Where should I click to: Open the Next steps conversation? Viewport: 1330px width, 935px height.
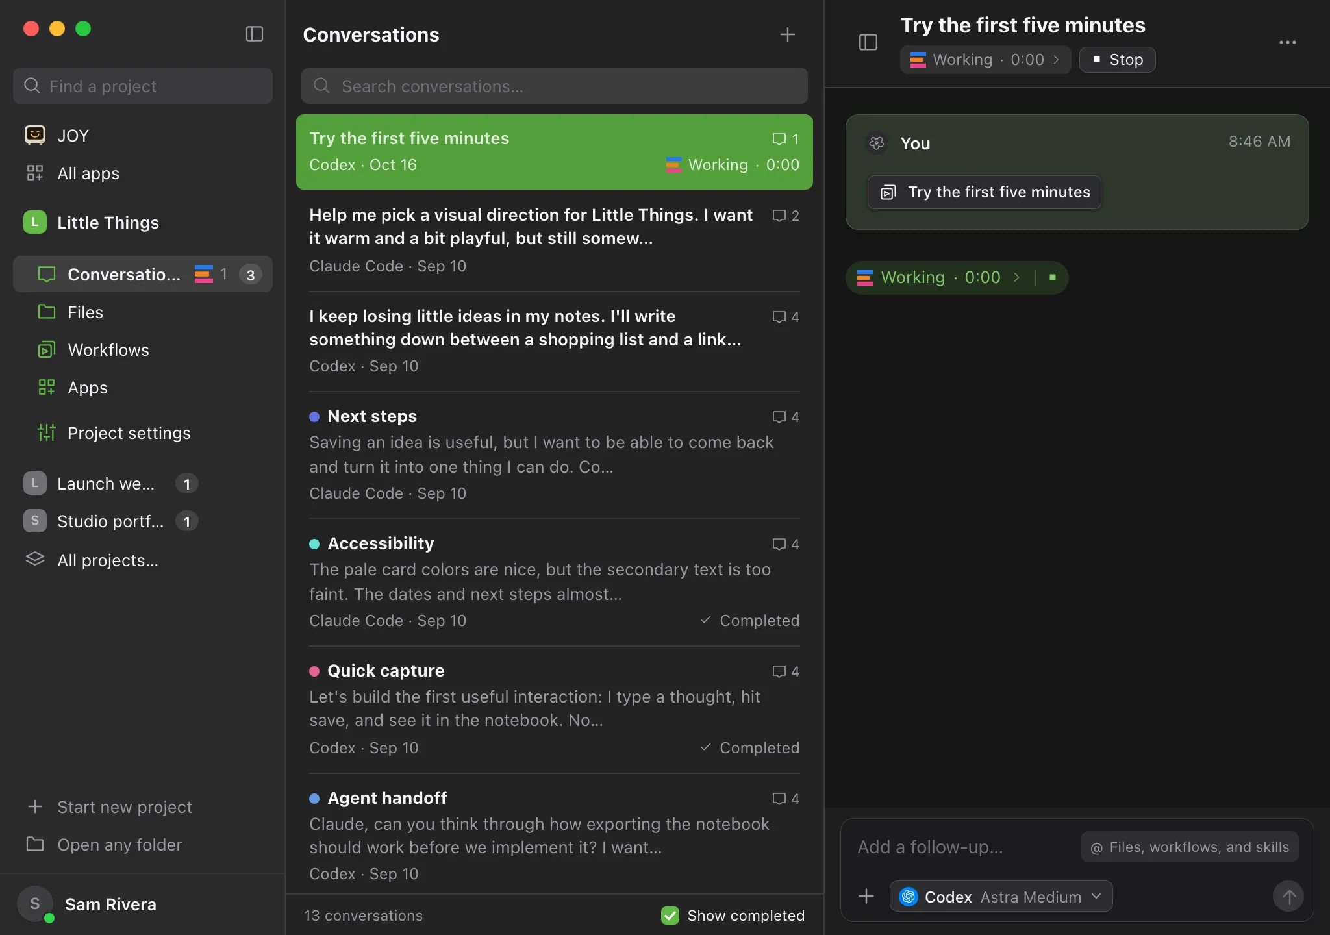tap(555, 455)
